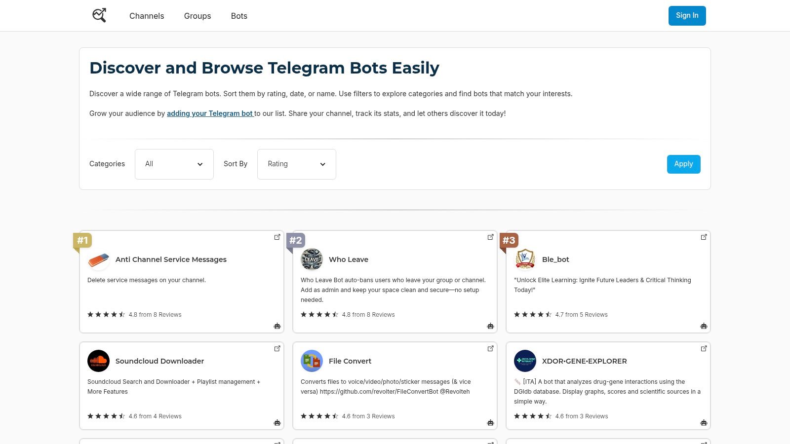Open external link icon on File Convert card
This screenshot has height=444, width=790.
491,349
